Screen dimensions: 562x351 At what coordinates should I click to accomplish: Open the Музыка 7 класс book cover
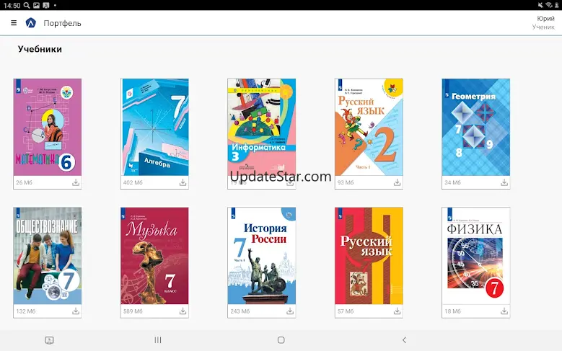pos(154,256)
